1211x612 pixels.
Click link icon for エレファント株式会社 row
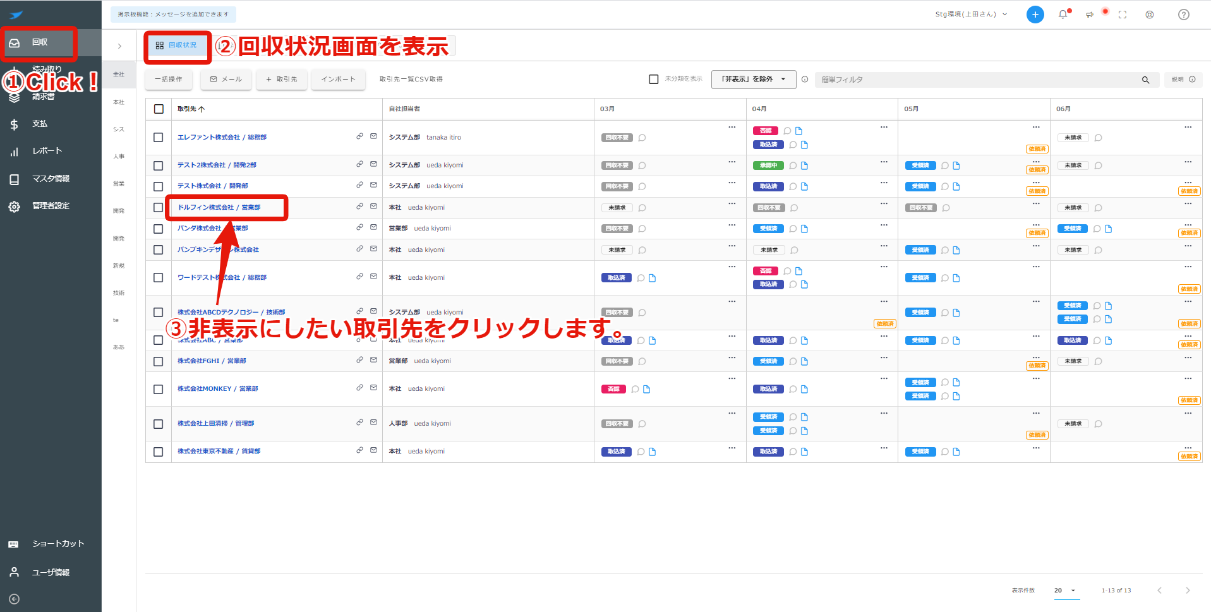pos(359,136)
